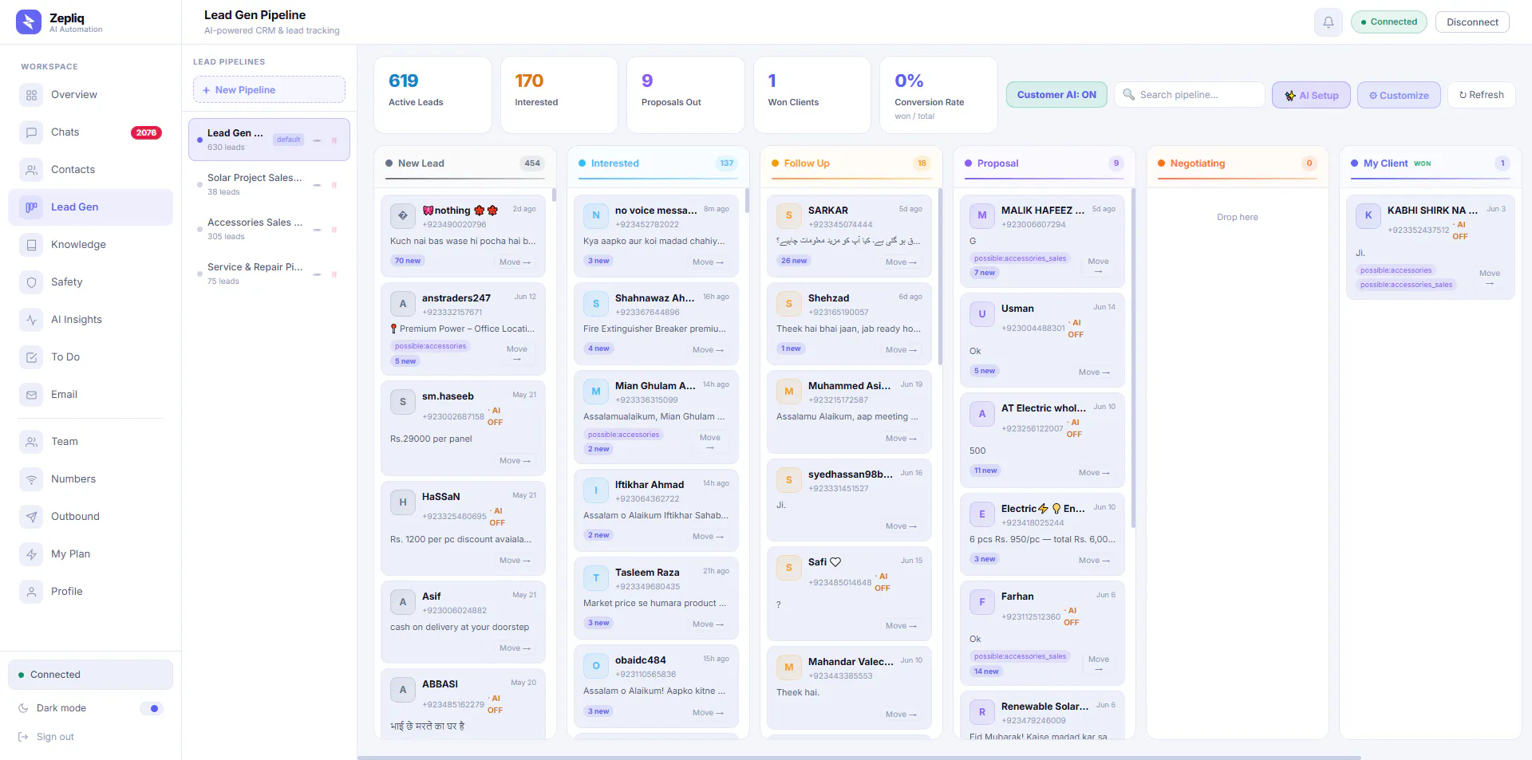Toggle the Dark mode switch
Screen dimensions: 1532x760
click(x=152, y=708)
